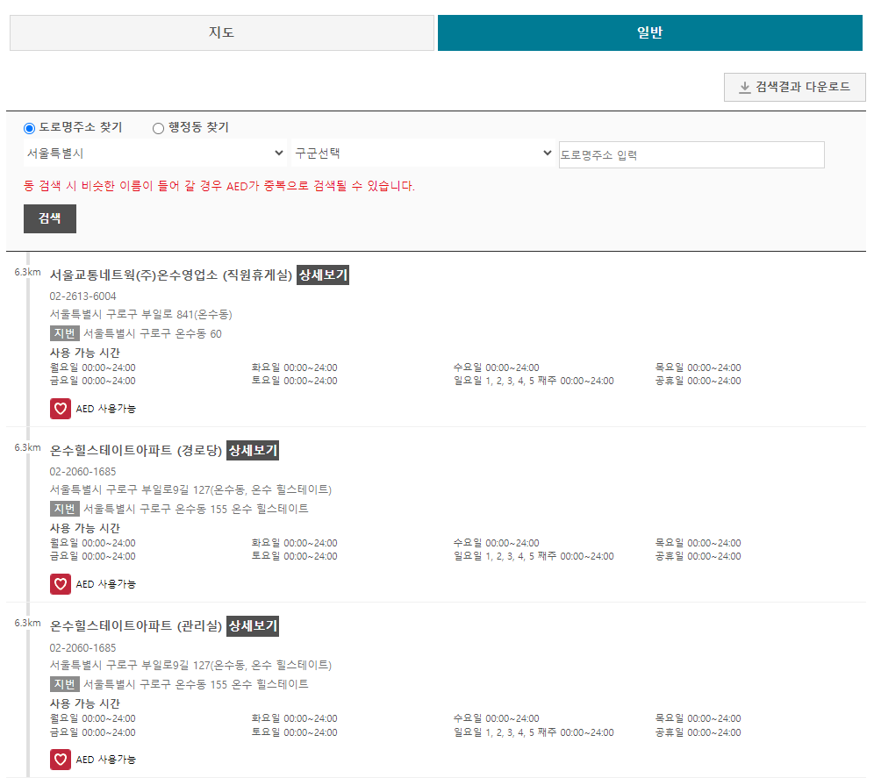
Task: Select the 도로명주소 찾기 radio button
Action: (x=28, y=128)
